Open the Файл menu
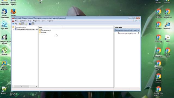174x98 pixels. pyautogui.click(x=17, y=21)
